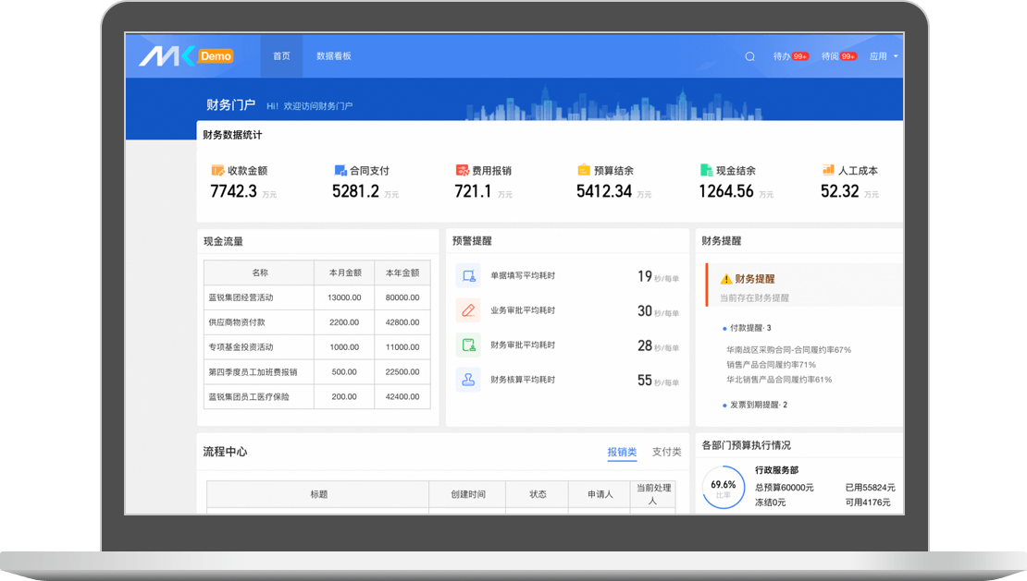Click the 财务核算平均耗时 stamp icon
Image resolution: width=1027 pixels, height=581 pixels.
468,380
